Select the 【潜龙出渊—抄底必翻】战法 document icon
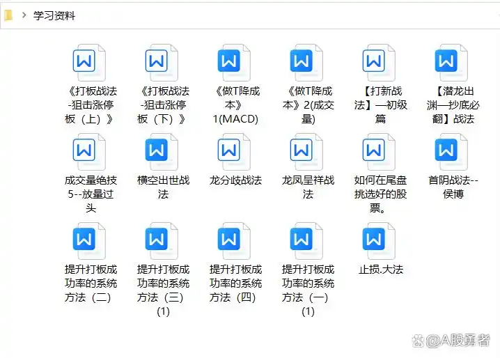500x358 pixels. (x=451, y=63)
